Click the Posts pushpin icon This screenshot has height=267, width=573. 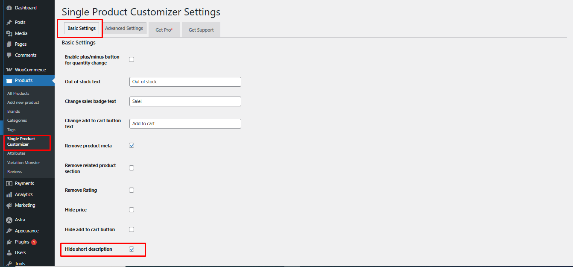[x=9, y=22]
